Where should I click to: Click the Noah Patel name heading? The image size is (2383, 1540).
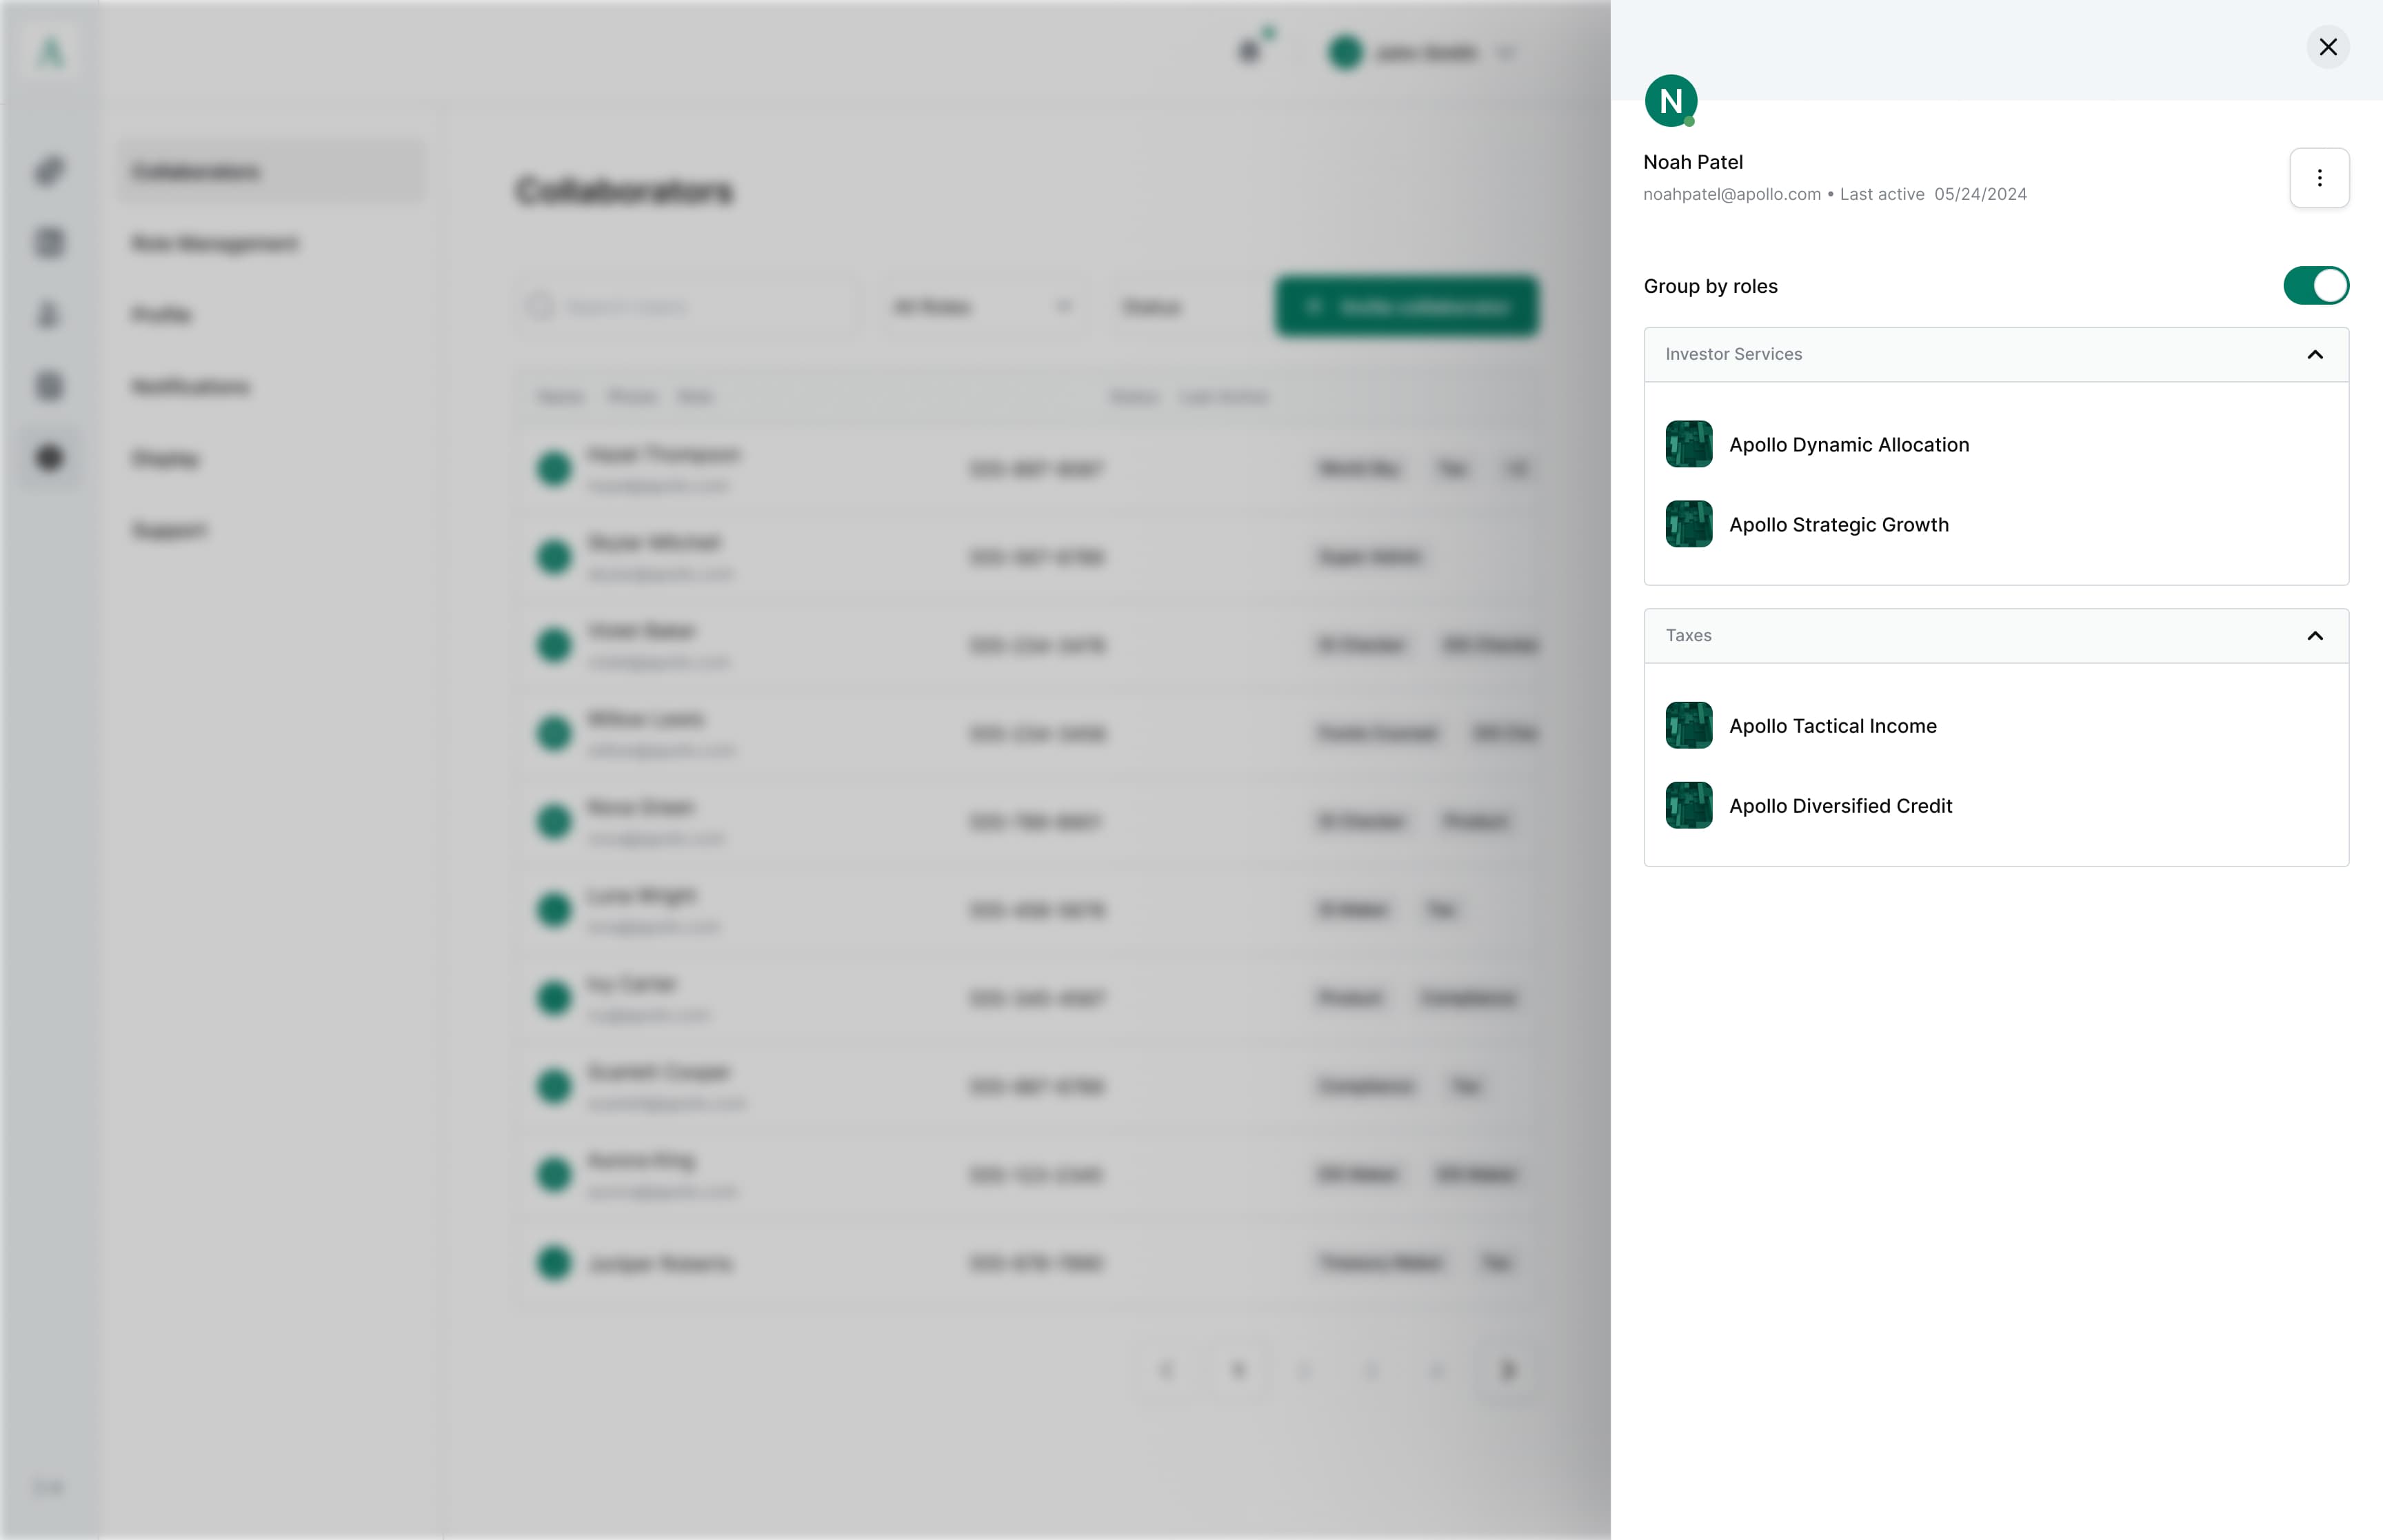[1692, 162]
